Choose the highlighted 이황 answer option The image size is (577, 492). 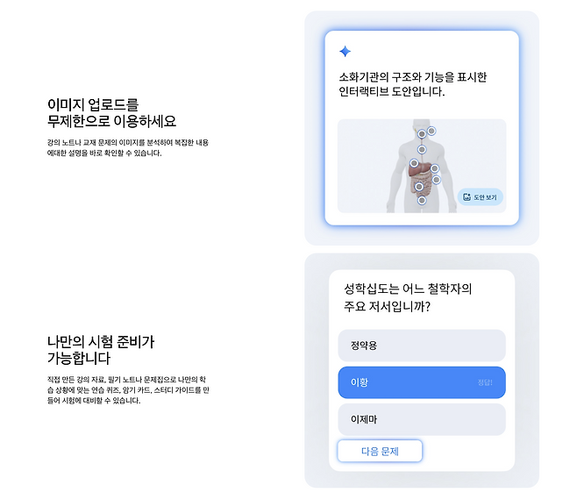(x=422, y=382)
